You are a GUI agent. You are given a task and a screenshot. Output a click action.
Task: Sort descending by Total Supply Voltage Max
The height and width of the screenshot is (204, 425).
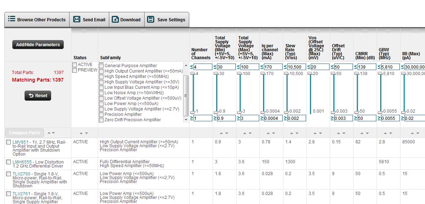pos(250,133)
